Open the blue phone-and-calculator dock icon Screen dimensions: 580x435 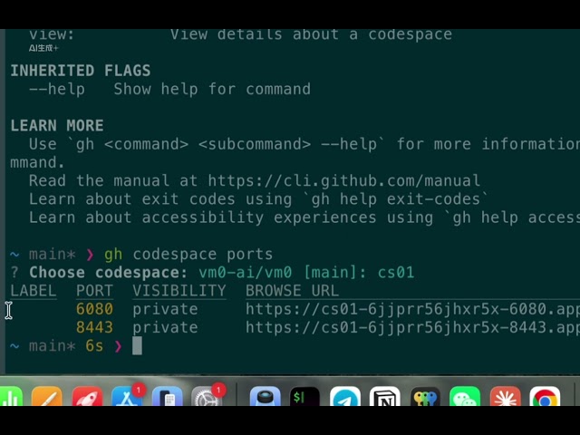167,396
